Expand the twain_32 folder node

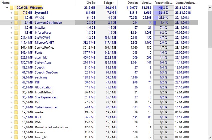11,138
